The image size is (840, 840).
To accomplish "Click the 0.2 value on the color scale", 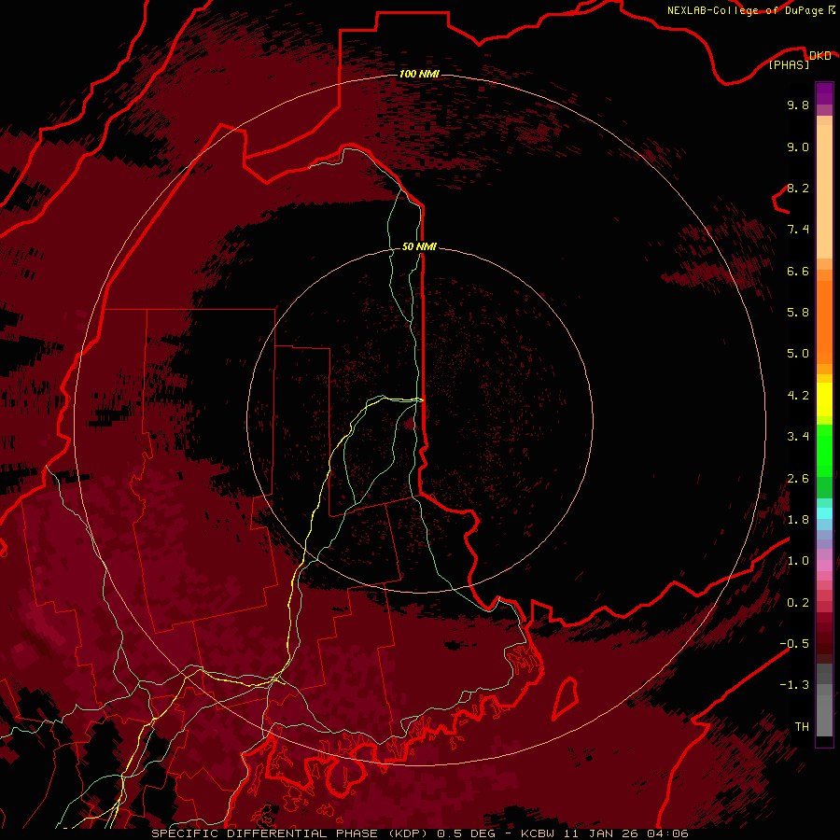I will 798,603.
